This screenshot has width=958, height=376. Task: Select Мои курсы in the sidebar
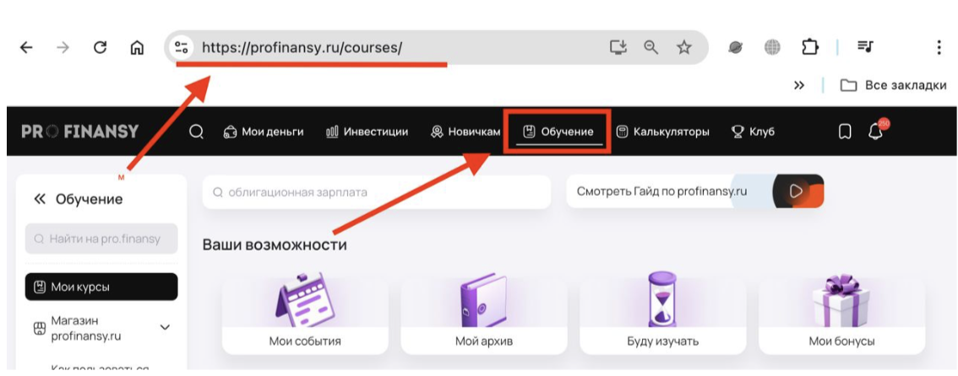click(101, 287)
